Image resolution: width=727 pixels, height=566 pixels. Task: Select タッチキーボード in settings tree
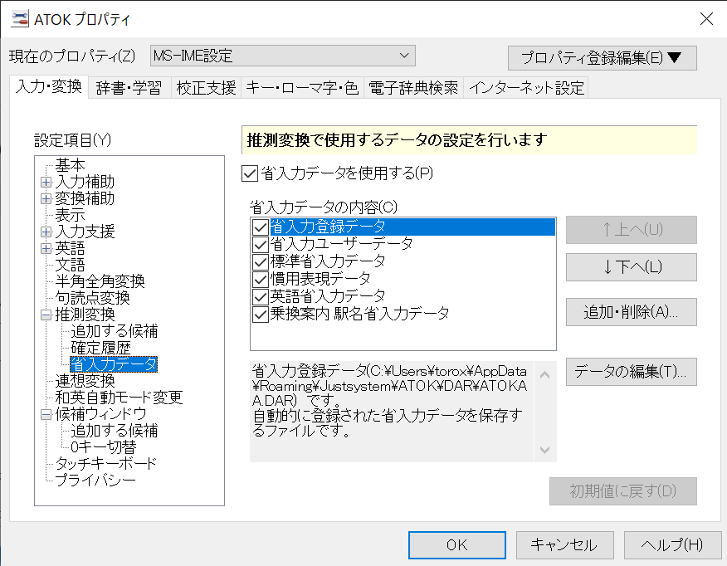coord(105,464)
